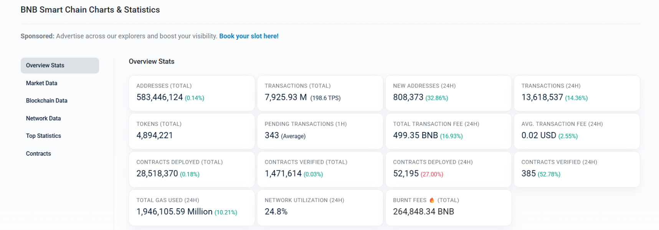Viewport: 659px width, 230px height.
Task: Open Total Gas Used (24H) card
Action: (192, 208)
